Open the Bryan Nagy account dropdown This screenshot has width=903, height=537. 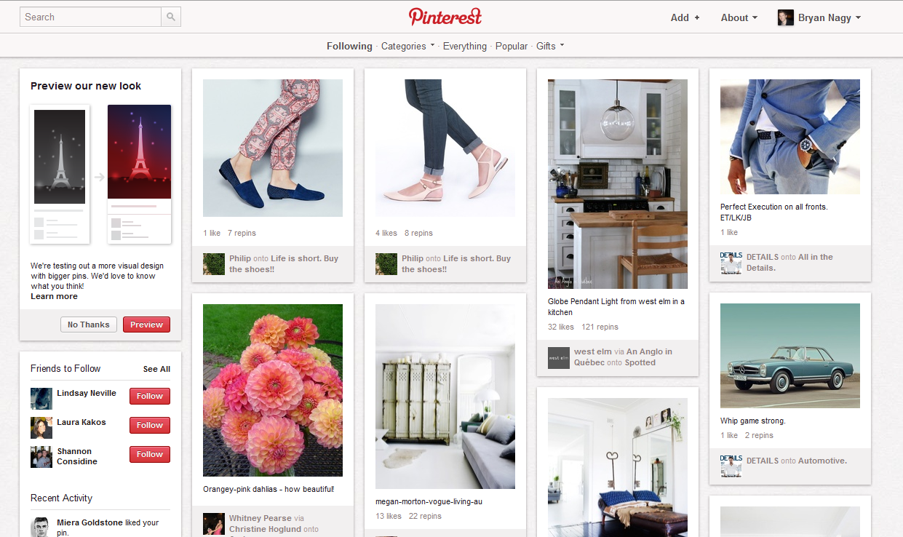pyautogui.click(x=830, y=17)
